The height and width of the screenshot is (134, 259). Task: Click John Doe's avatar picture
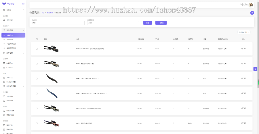coord(251,5)
